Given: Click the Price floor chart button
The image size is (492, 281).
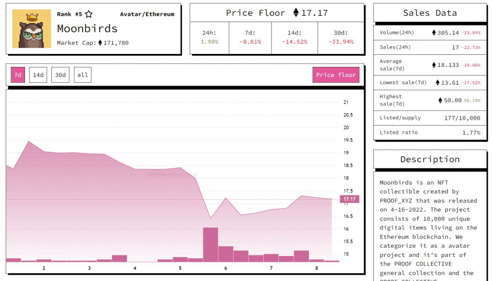Looking at the screenshot, I should click(x=336, y=75).
